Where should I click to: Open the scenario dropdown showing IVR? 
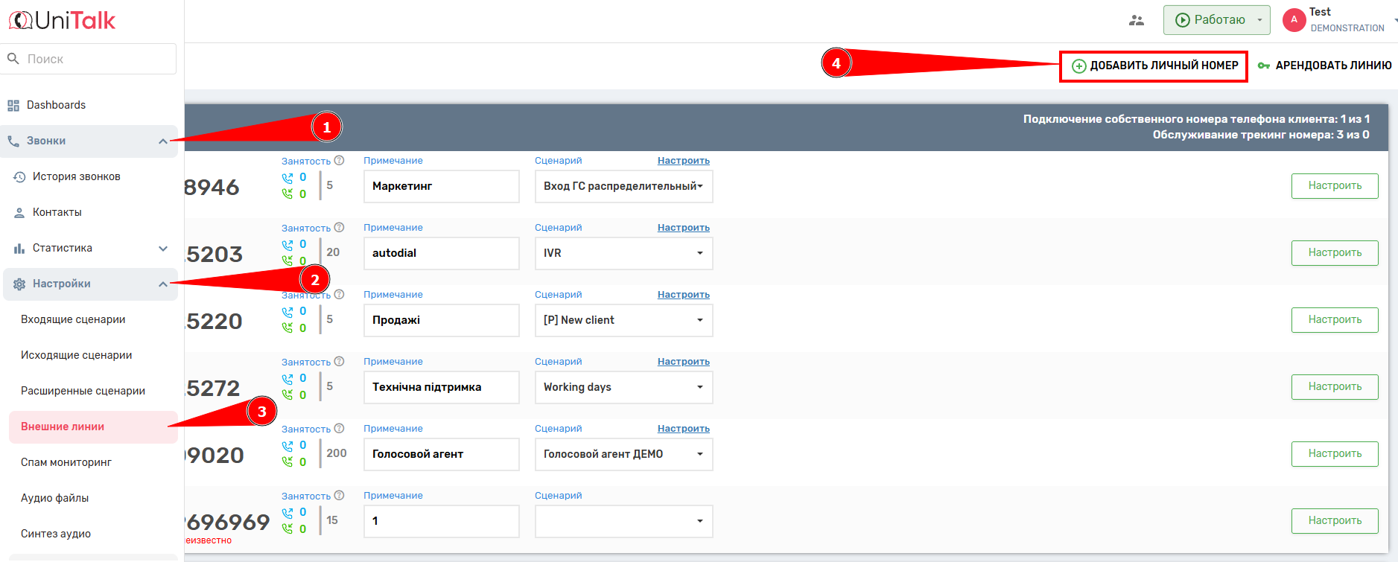click(x=623, y=253)
